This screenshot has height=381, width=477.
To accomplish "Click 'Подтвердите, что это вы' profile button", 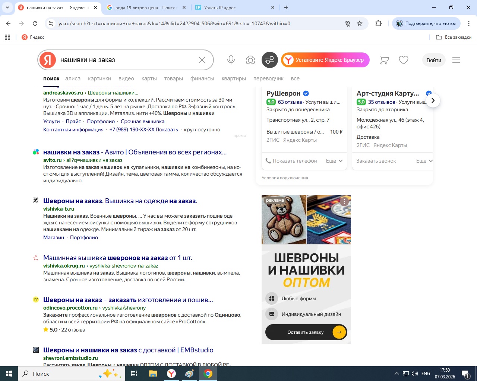I will point(426,23).
